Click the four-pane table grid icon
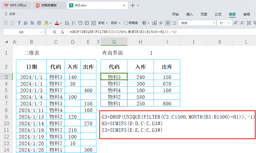The image size is (256, 153). coord(39,23)
